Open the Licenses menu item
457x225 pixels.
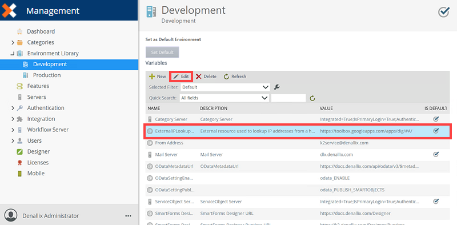[38, 163]
